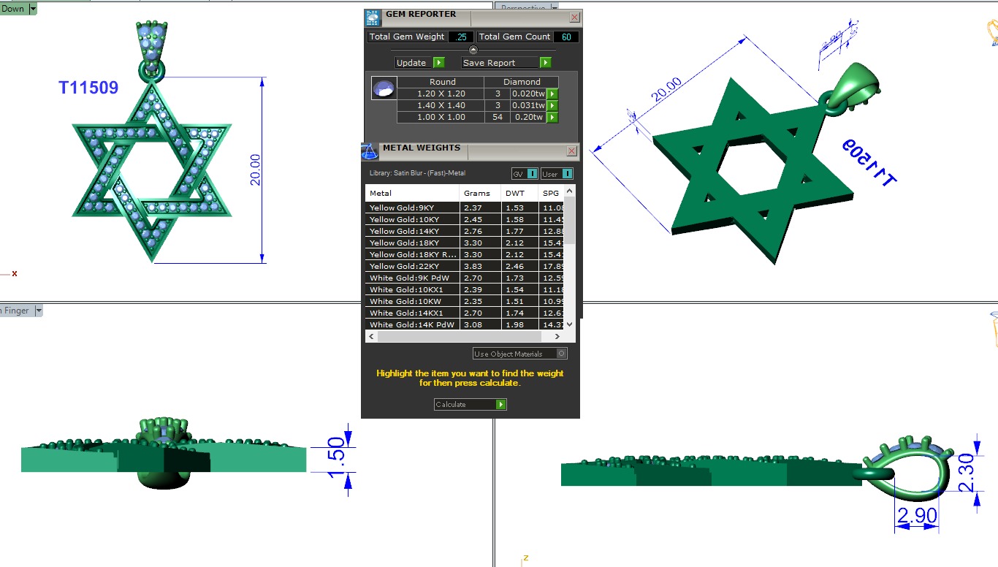Close the Metal Weights panel
Image resolution: width=998 pixels, height=567 pixels.
[572, 151]
